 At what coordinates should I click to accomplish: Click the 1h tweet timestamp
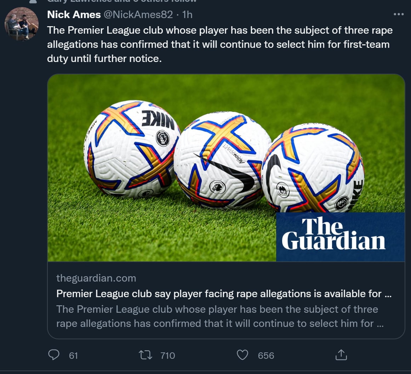pos(187,15)
